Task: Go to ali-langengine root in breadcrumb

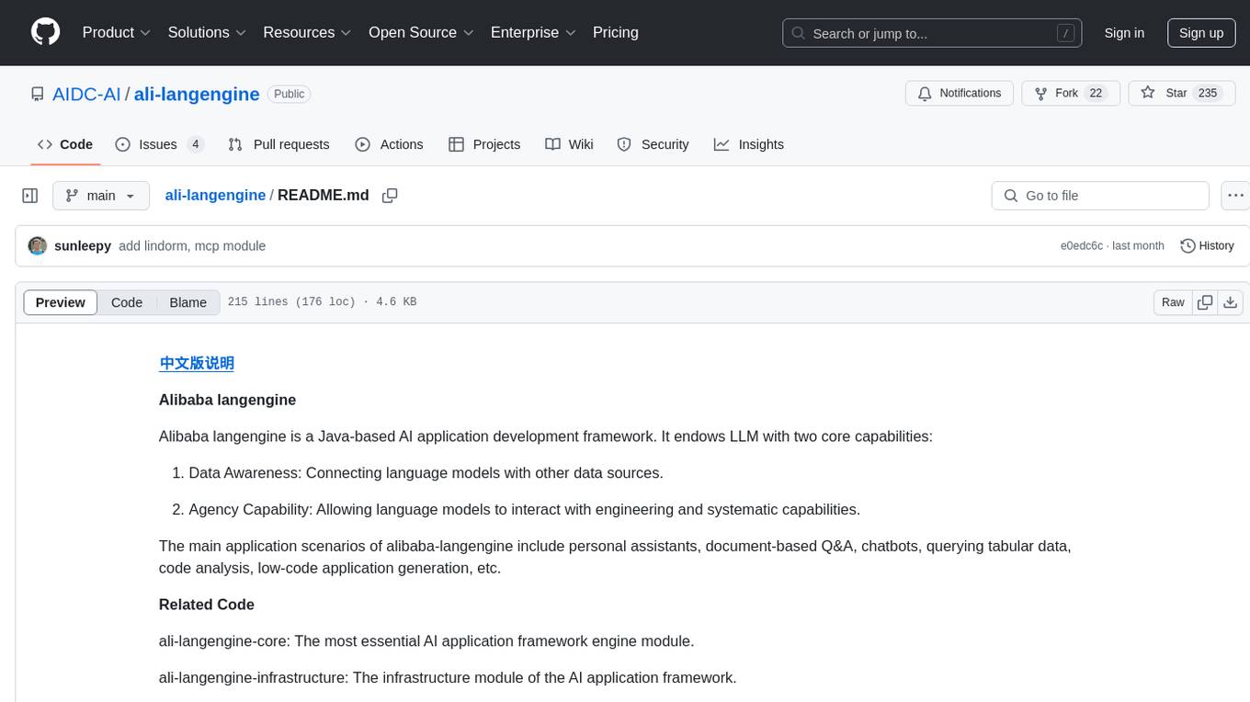Action: pyautogui.click(x=215, y=195)
